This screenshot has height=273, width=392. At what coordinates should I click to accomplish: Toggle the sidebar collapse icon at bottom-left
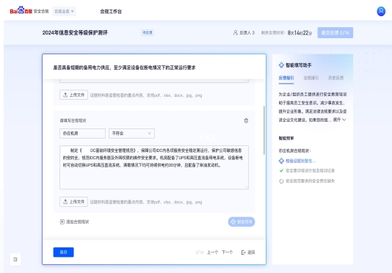pyautogui.click(x=15, y=260)
